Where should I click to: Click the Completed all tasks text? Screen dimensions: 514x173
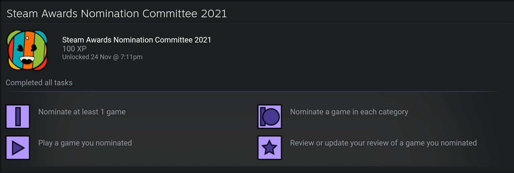39,83
